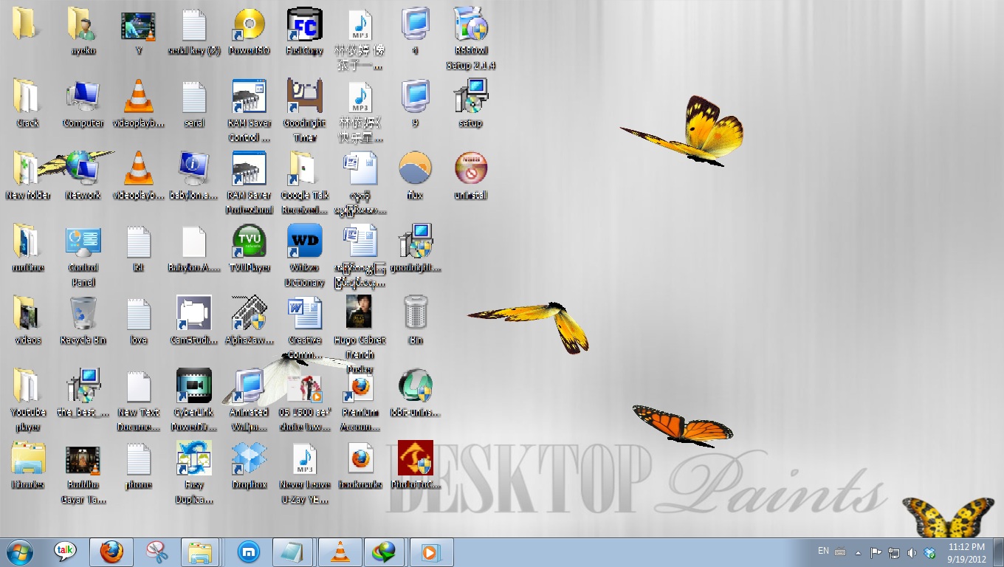Open the Dropbox desktop shortcut
1004x567 pixels.
pos(249,458)
